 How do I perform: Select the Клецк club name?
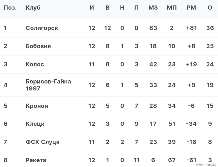(x=35, y=124)
